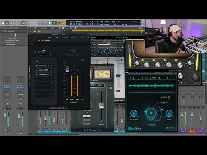This screenshot has height=155, width=207.
Task: Click the Vocal Rider target slider
Action: (x=108, y=44)
